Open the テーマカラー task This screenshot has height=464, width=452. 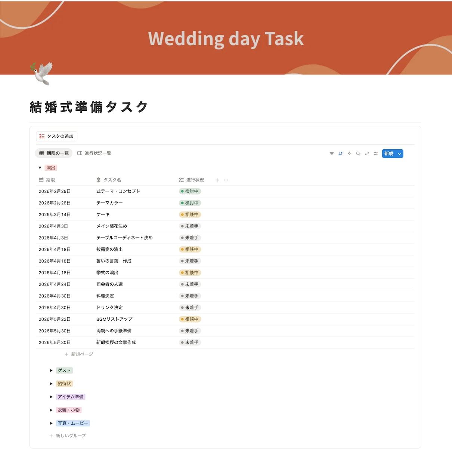click(109, 203)
